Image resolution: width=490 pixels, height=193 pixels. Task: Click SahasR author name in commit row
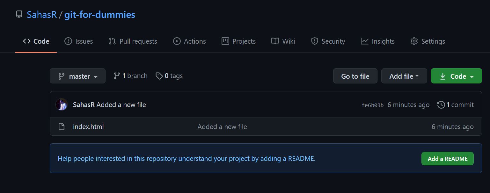tap(84, 105)
